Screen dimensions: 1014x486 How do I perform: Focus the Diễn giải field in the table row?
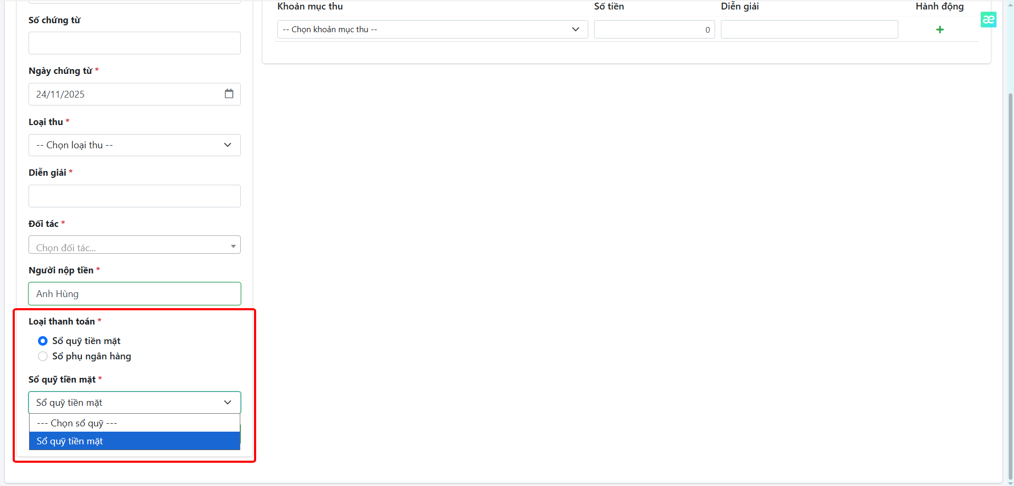point(809,30)
